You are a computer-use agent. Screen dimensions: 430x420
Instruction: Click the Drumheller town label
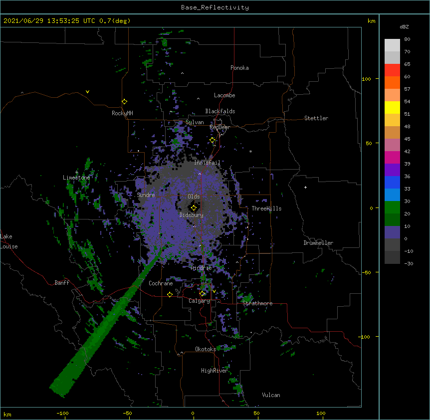pos(318,243)
